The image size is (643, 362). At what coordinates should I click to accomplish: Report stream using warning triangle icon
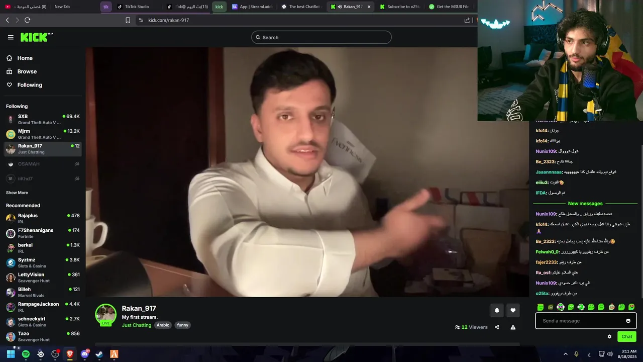click(x=513, y=327)
